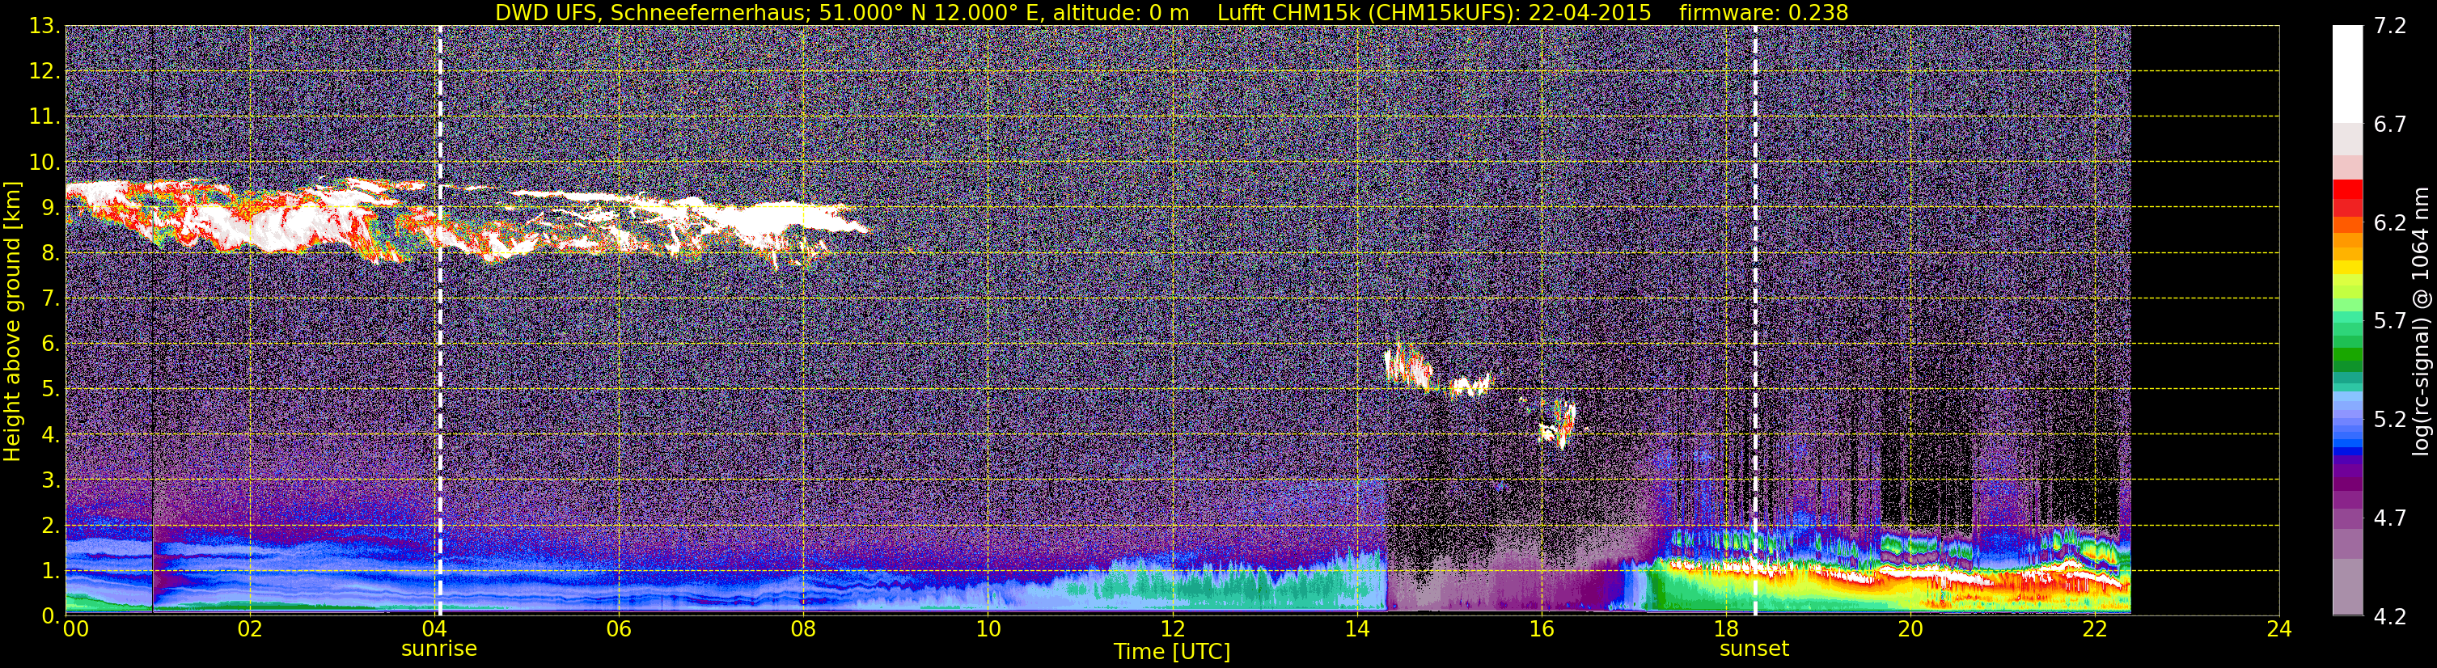This screenshot has height=668, width=2437.
Task: Click the height axis tick label '7.'
Action: pyautogui.click(x=49, y=299)
